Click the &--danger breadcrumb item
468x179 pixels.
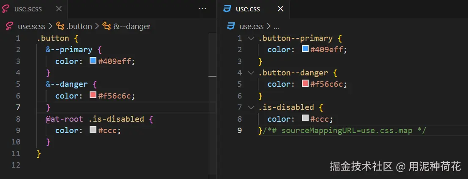coord(132,26)
